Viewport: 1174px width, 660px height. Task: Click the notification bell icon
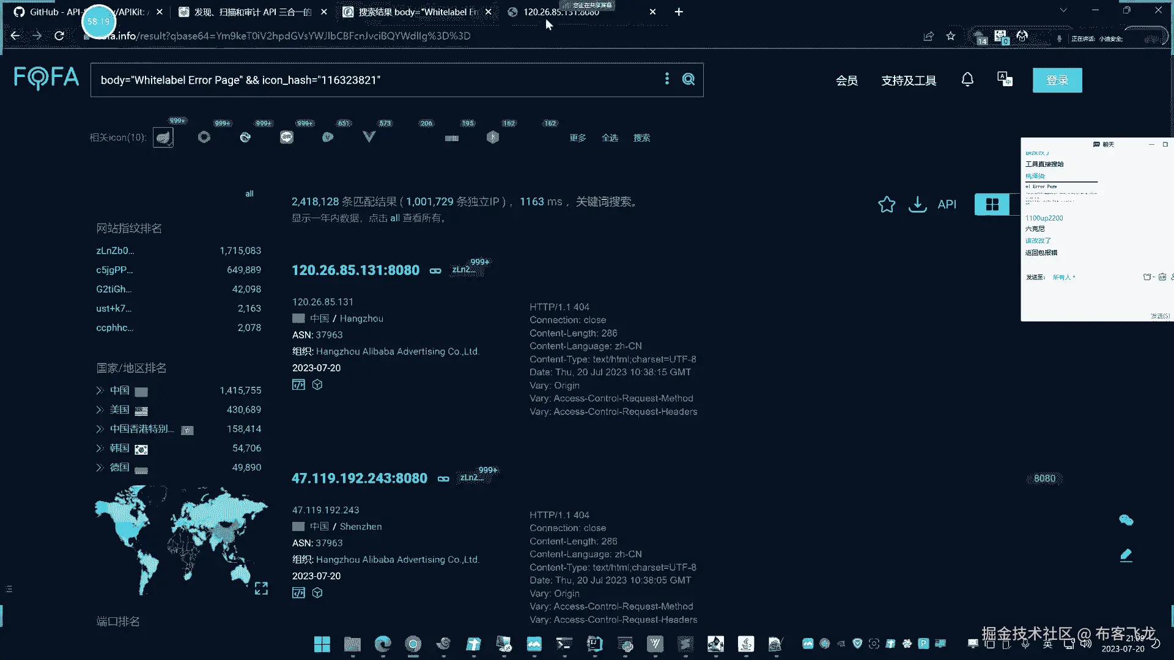tap(967, 79)
